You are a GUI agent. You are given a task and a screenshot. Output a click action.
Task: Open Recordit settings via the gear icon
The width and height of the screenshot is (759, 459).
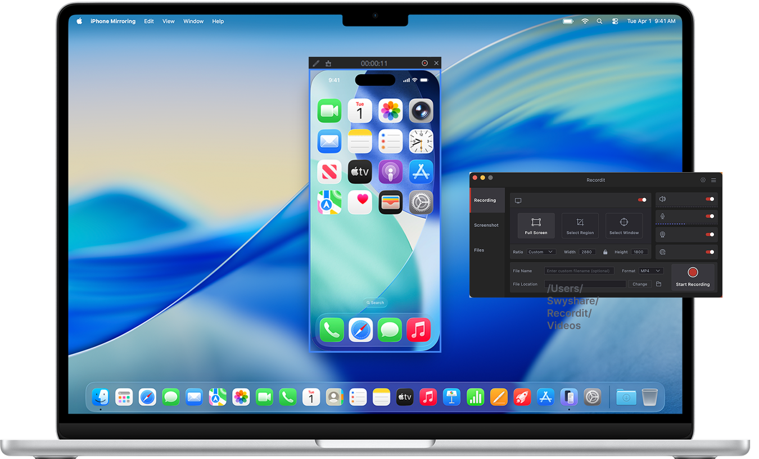click(703, 180)
